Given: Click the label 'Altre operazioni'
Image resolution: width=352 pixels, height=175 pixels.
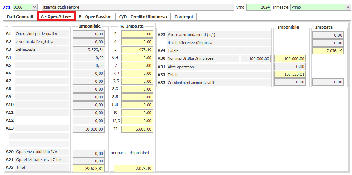Looking at the screenshot, I should tap(181, 67).
